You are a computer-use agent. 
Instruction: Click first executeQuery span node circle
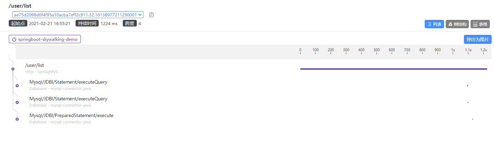coord(17,86)
